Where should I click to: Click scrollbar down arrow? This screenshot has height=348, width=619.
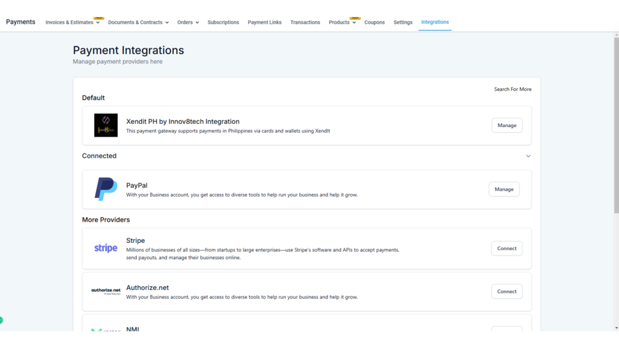[x=616, y=328]
